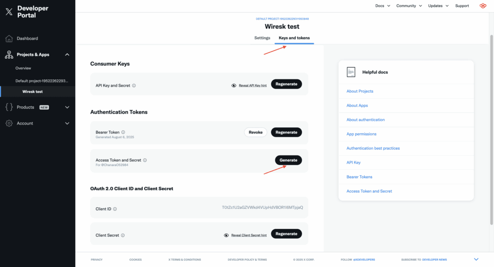Open the Community dropdown menu

pyautogui.click(x=409, y=6)
